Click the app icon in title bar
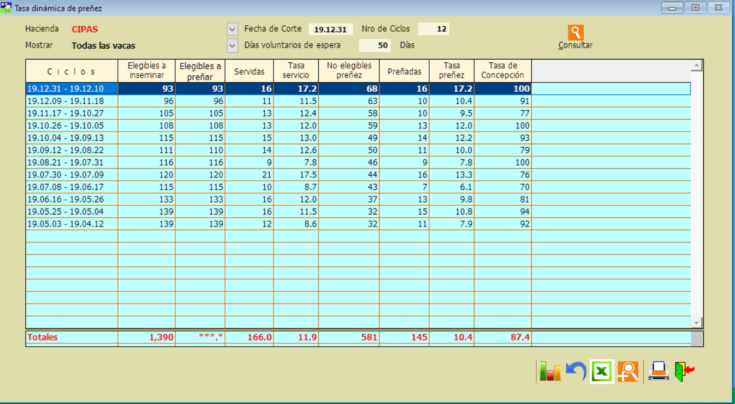 point(7,8)
